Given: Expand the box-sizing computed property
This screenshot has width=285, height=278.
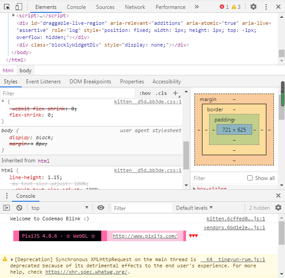Looking at the screenshot, I should 194,188.
